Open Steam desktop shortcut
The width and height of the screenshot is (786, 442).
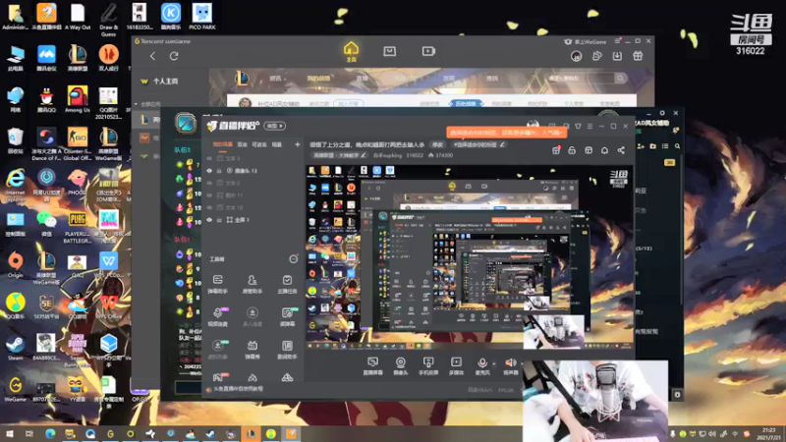point(15,348)
